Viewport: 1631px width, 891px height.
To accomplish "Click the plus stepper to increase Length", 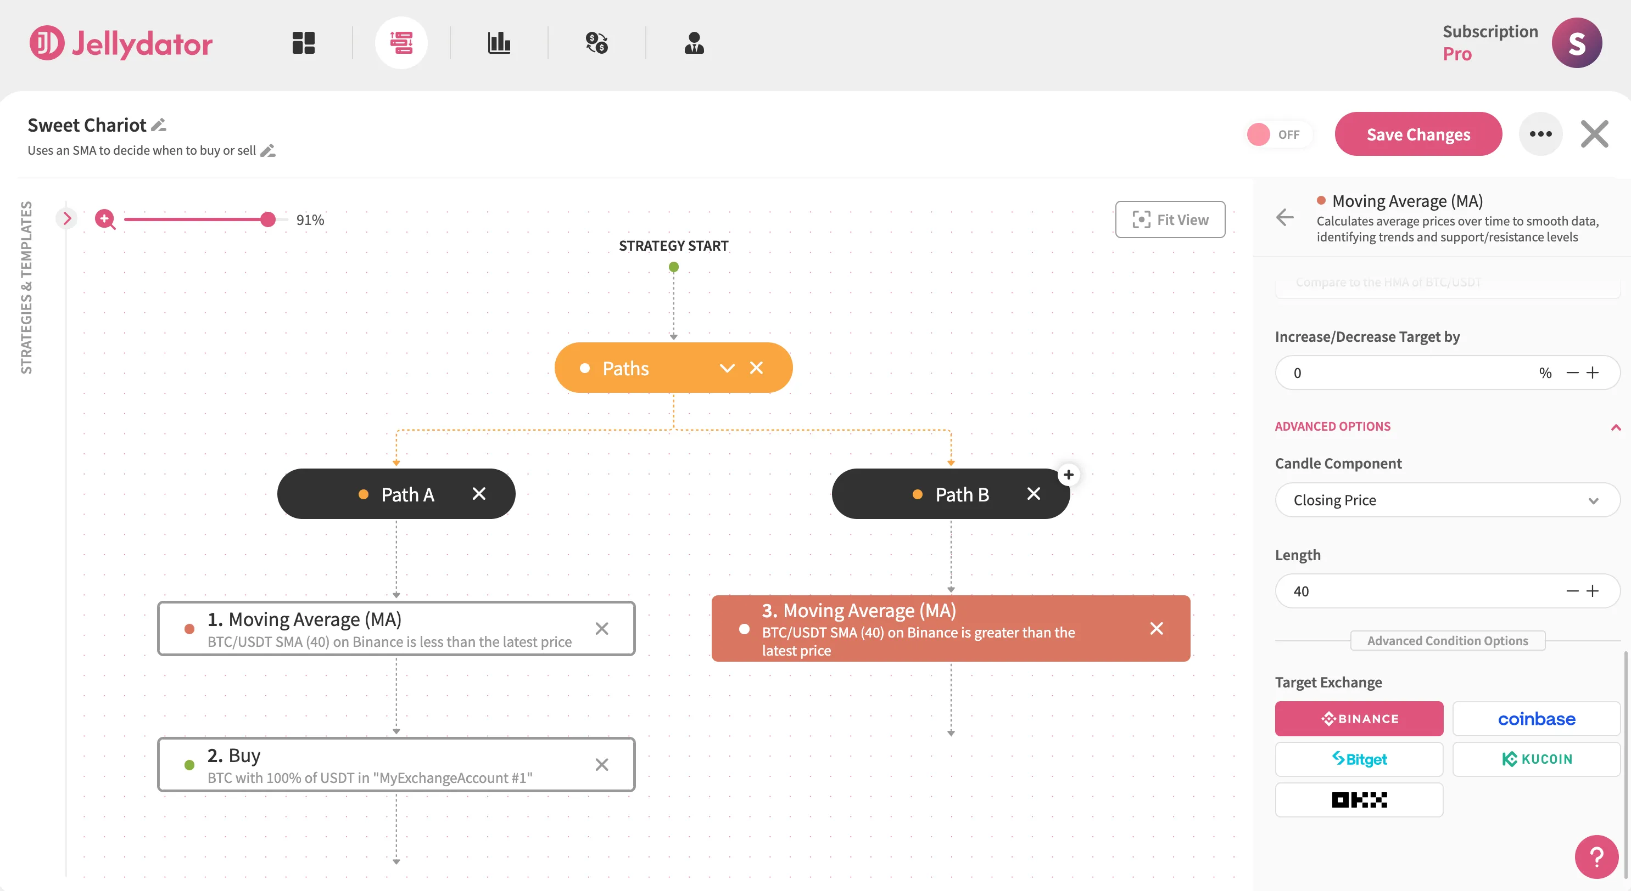I will coord(1594,591).
